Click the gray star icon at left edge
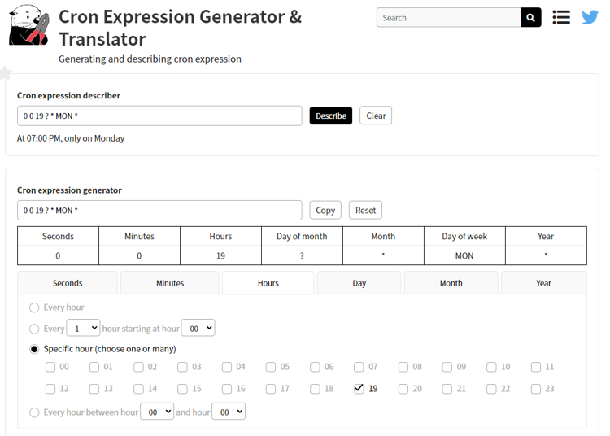Viewport: 610px width, 436px height. tap(5, 72)
